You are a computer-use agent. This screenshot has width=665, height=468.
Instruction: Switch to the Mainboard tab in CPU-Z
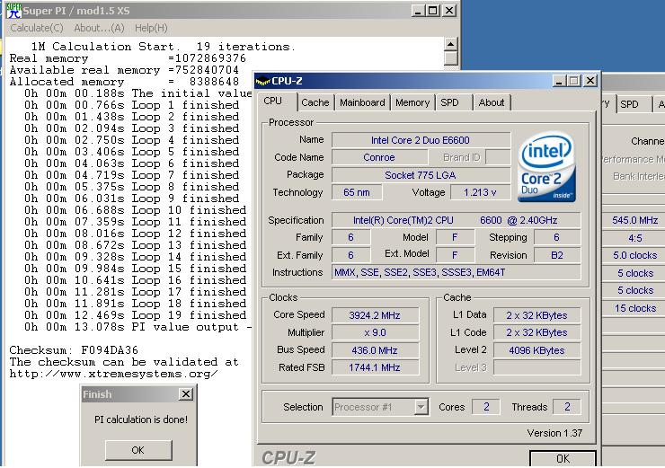click(x=362, y=102)
